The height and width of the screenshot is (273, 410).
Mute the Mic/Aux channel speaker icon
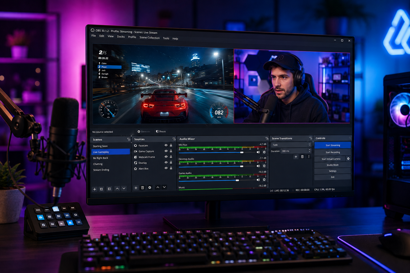[258, 152]
